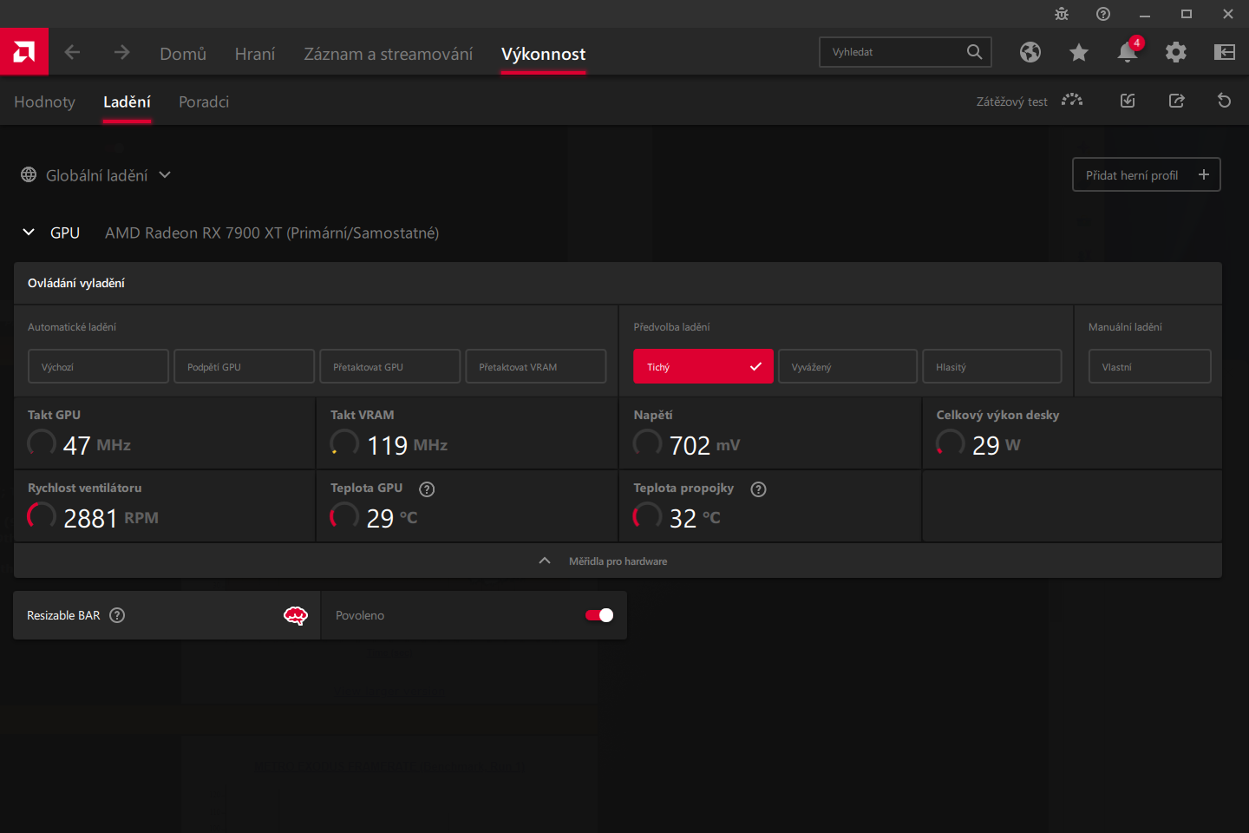Click the help icon next to Teplota GPU
The width and height of the screenshot is (1249, 833).
point(427,489)
